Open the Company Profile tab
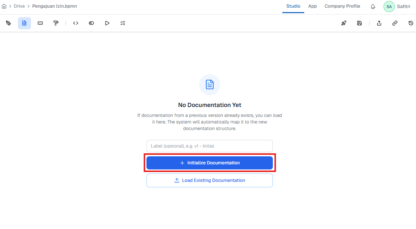Image resolution: width=416 pixels, height=229 pixels. (x=342, y=6)
